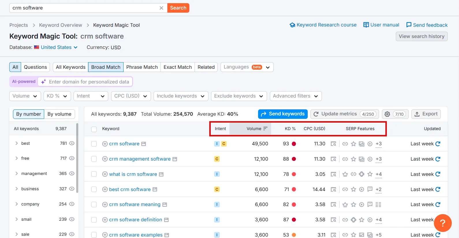The image size is (459, 238).
Task: Open the Volume filter dropdown
Action: click(x=25, y=96)
